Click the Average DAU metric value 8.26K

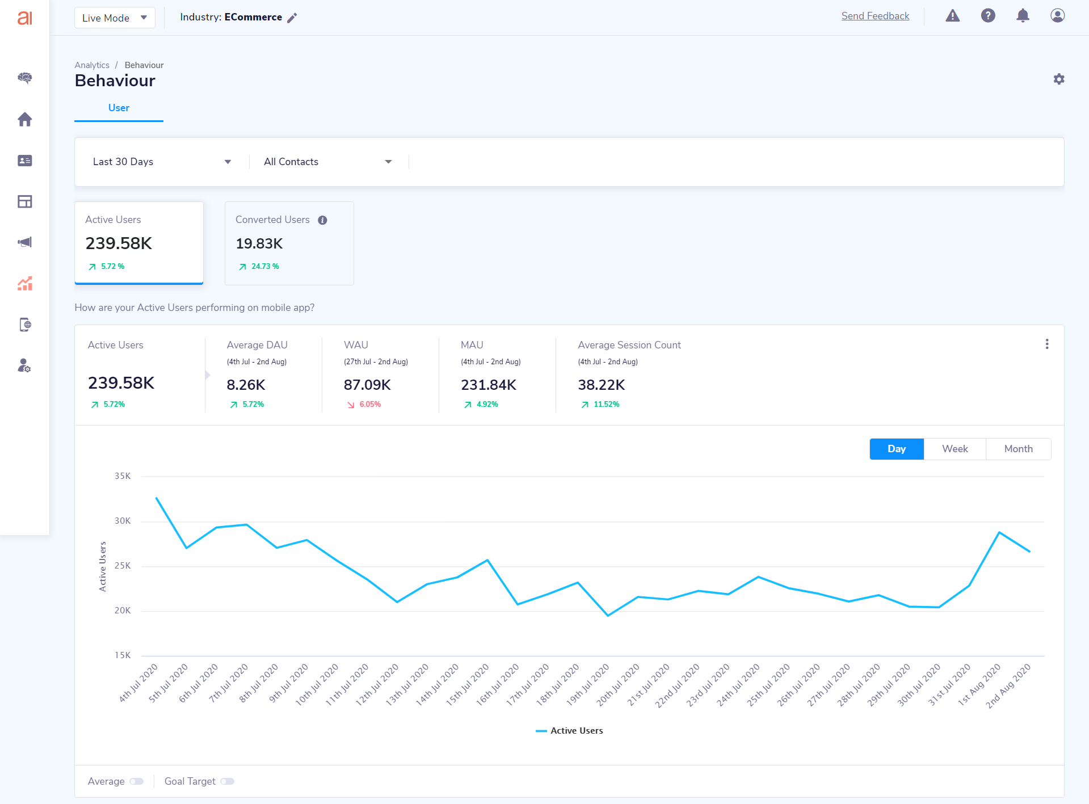[246, 385]
